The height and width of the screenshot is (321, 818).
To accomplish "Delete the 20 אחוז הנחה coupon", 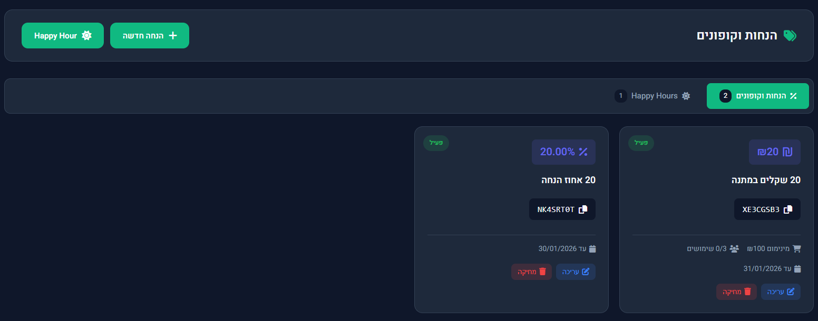I will [531, 272].
